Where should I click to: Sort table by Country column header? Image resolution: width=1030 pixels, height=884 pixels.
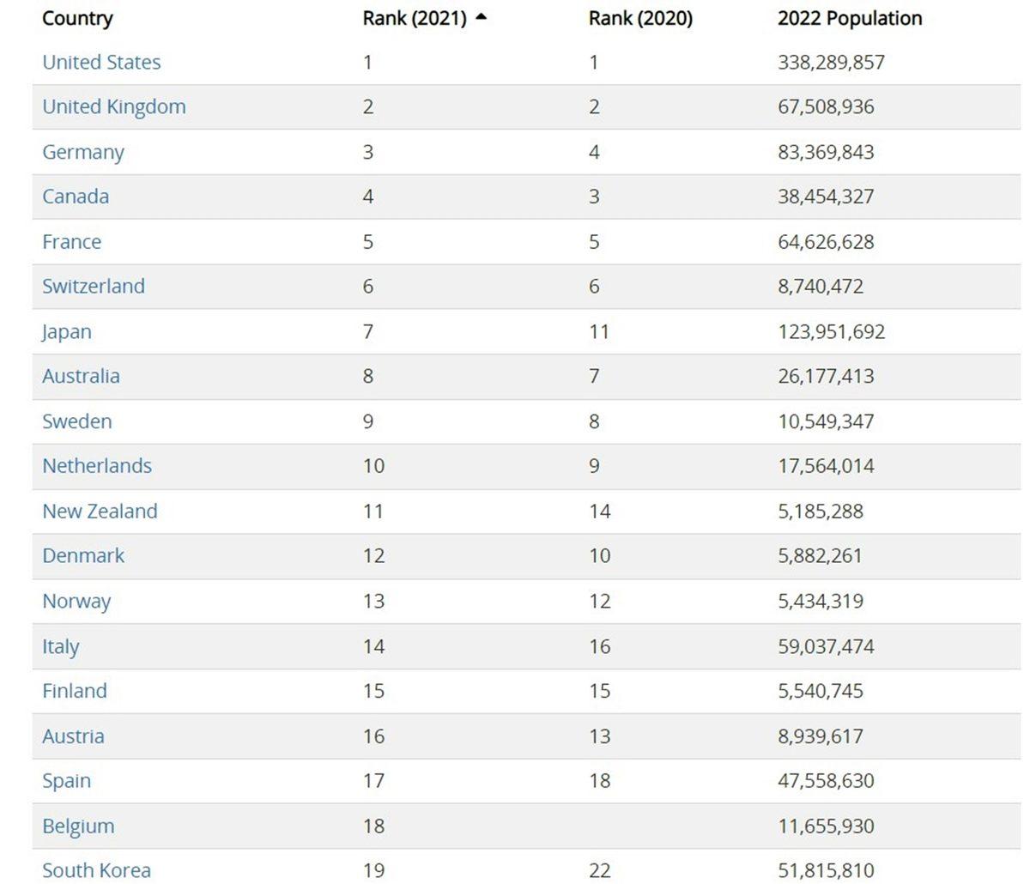pyautogui.click(x=77, y=18)
